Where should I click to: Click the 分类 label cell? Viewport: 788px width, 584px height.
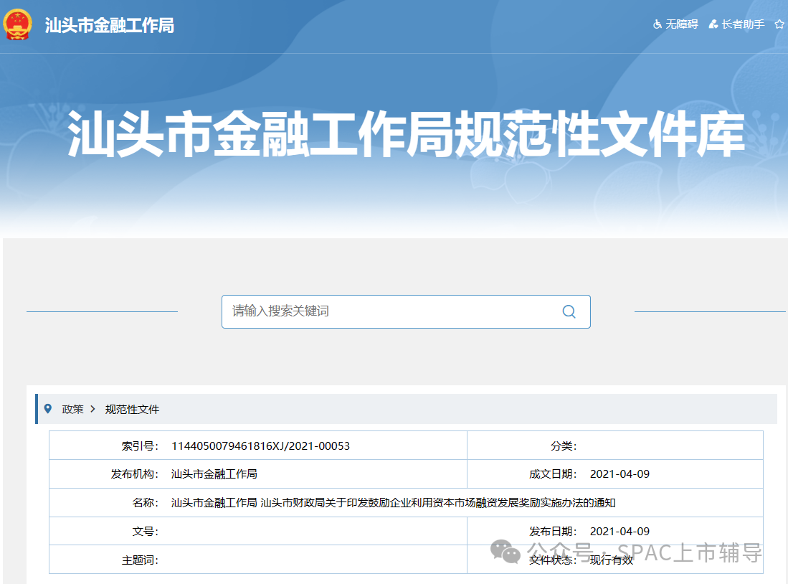564,446
